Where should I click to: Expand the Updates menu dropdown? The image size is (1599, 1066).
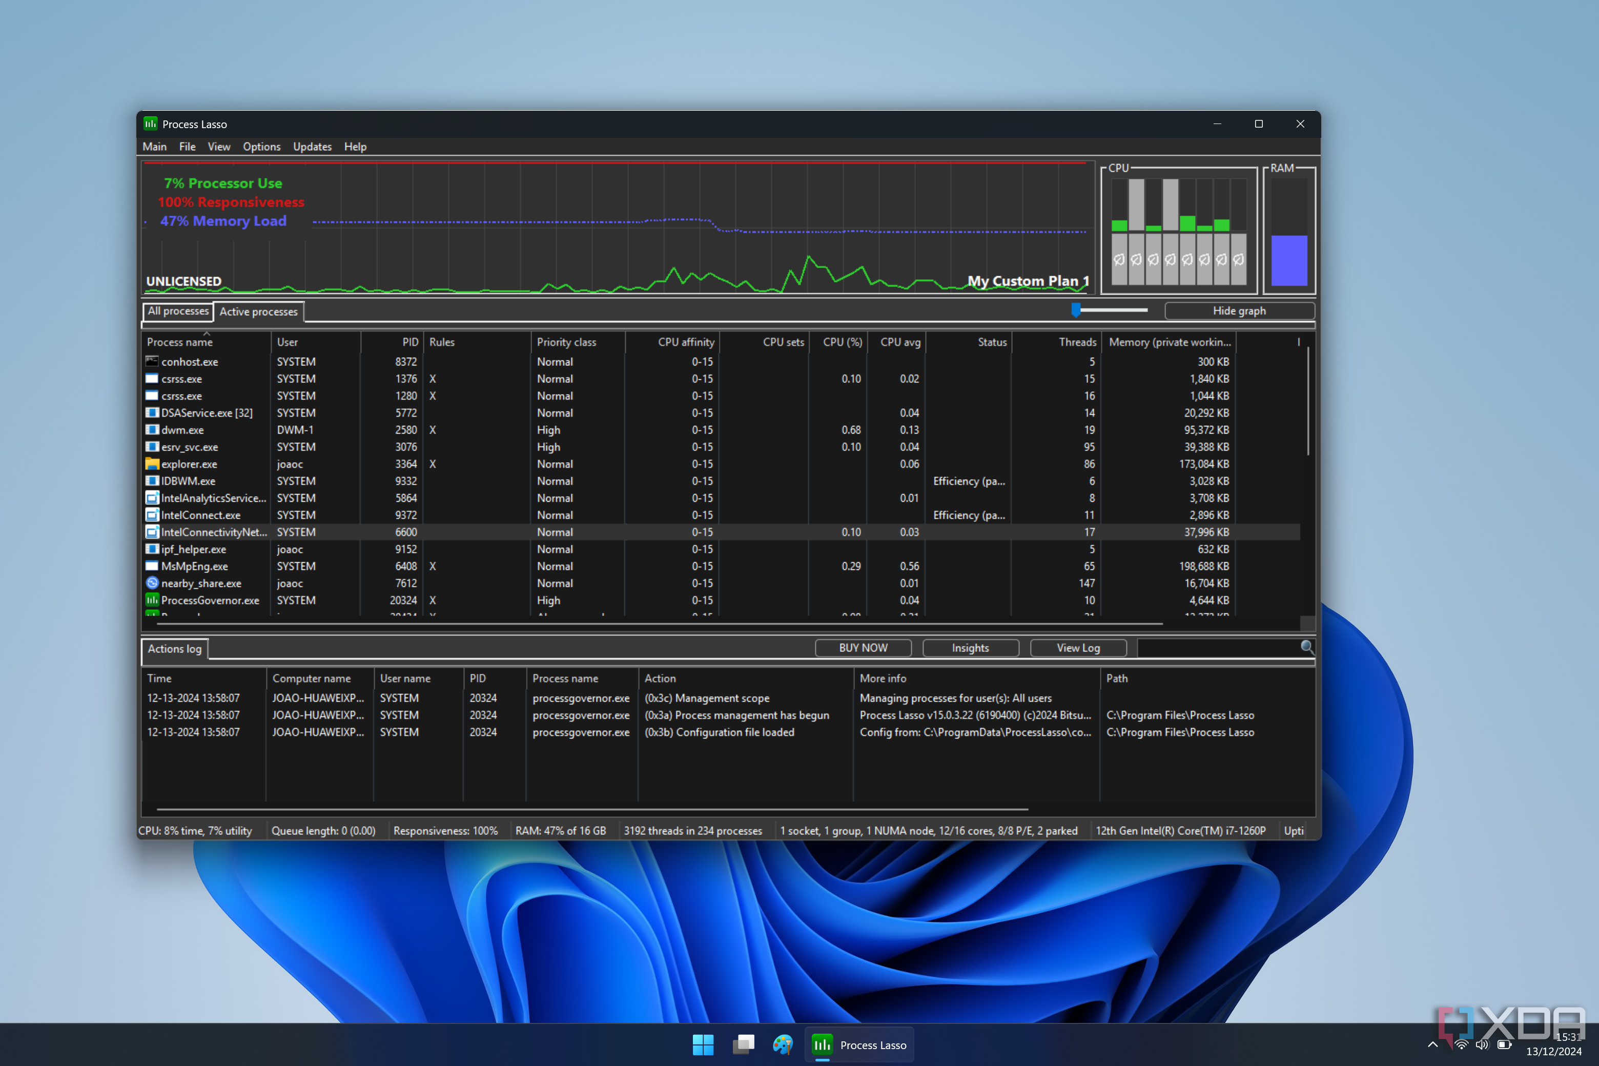coord(312,147)
